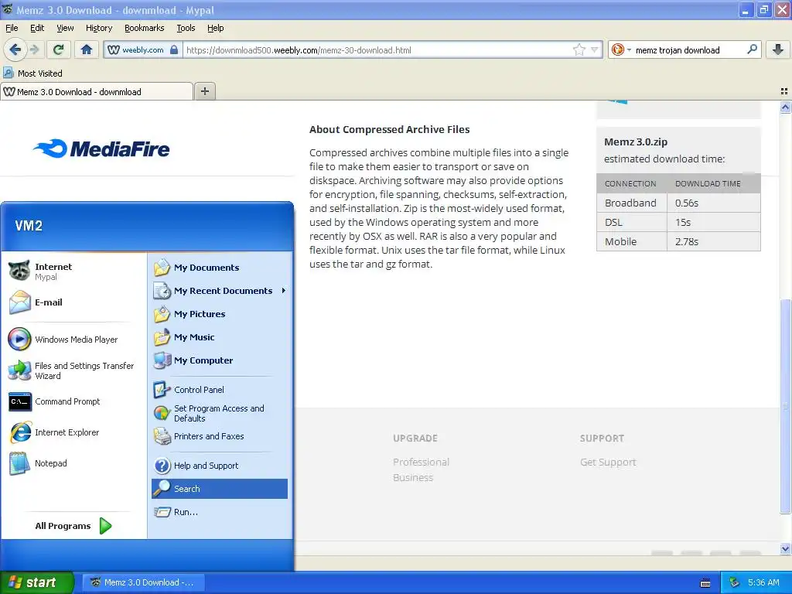Expand All Programs list
Viewport: 792px width, 594px height.
[73, 526]
